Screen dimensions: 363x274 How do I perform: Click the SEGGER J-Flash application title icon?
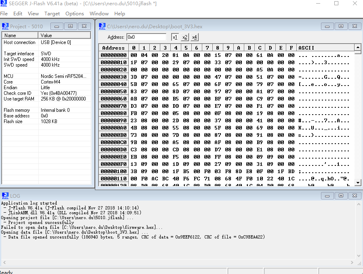click(4, 3)
